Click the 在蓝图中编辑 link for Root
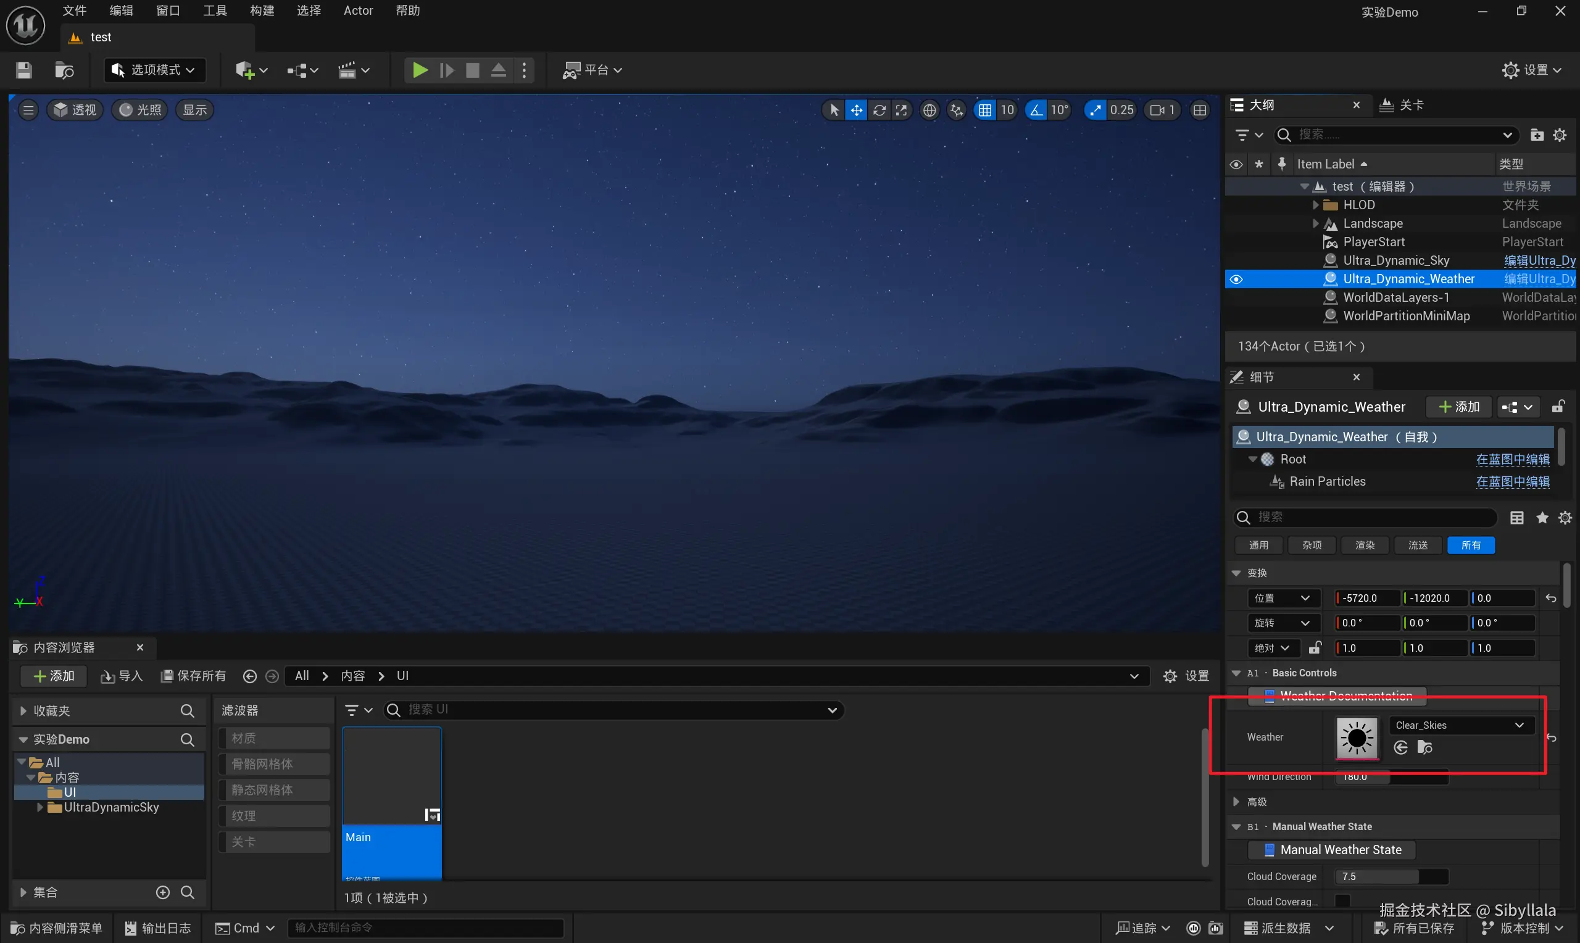The width and height of the screenshot is (1580, 943). (1512, 459)
